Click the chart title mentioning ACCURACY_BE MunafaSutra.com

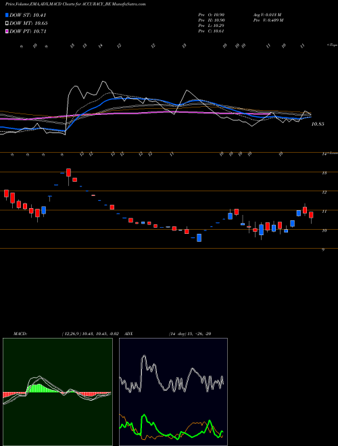click(76, 5)
